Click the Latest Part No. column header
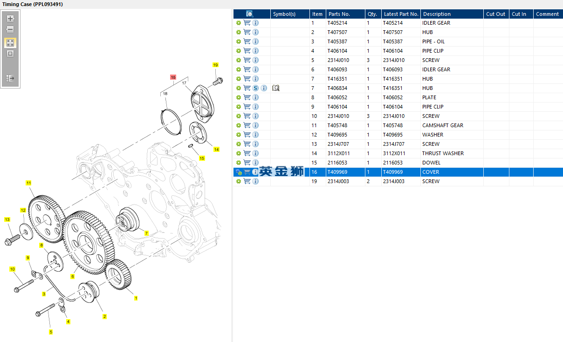563x342 pixels. pyautogui.click(x=401, y=14)
